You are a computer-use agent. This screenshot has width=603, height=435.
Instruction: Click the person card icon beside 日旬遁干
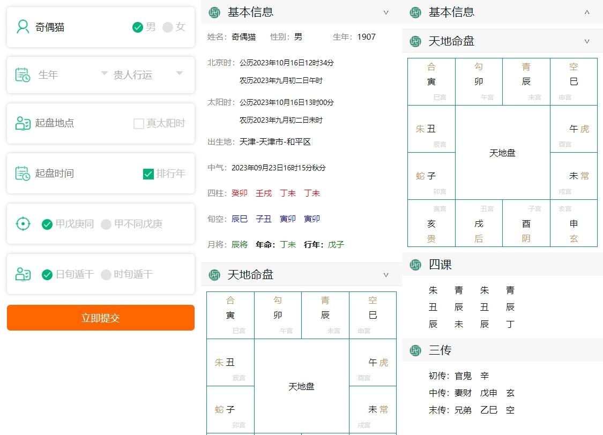pos(23,274)
